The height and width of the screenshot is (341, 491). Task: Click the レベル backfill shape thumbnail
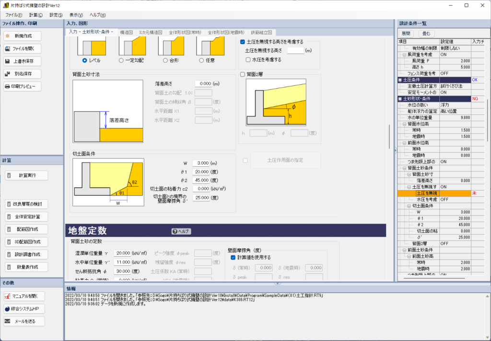coord(92,46)
